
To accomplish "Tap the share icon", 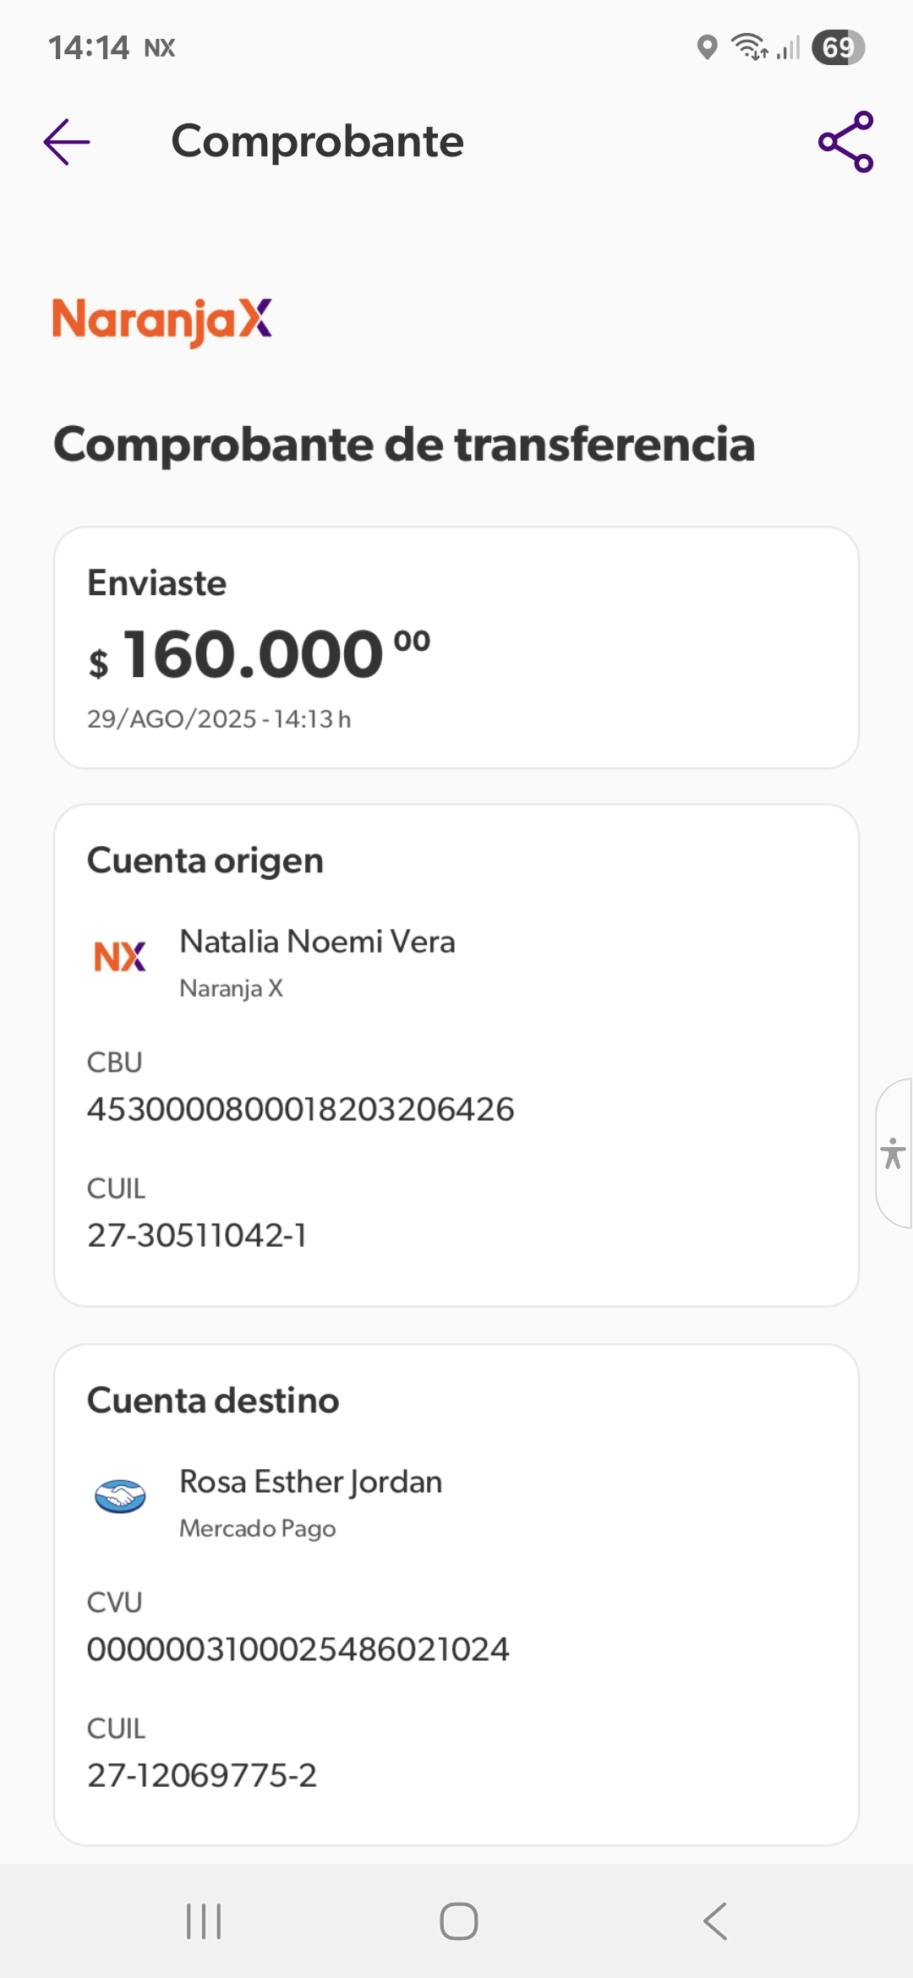I will click(845, 142).
